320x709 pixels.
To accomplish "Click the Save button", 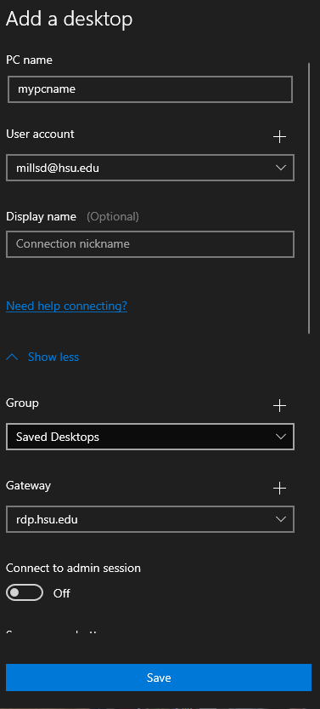I will 159,678.
